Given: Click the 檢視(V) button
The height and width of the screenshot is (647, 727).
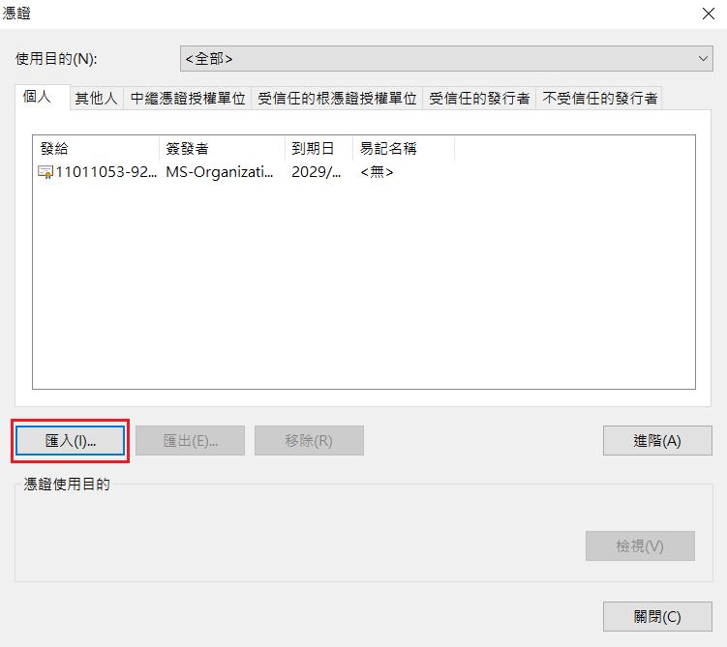Looking at the screenshot, I should pyautogui.click(x=640, y=546).
